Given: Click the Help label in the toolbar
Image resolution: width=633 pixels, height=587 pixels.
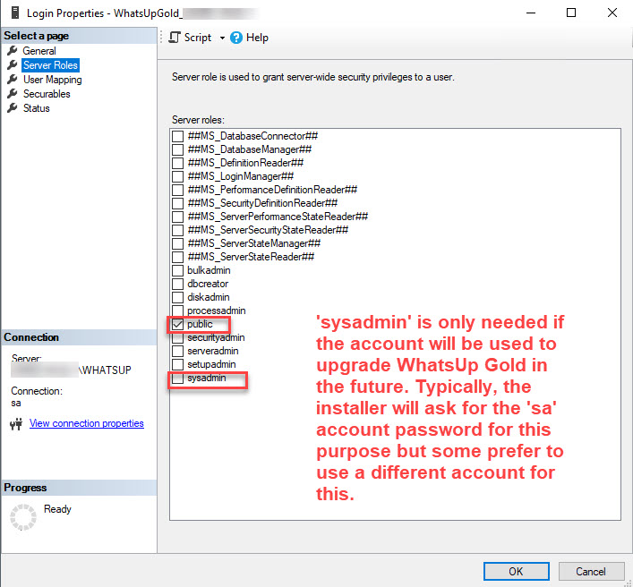Looking at the screenshot, I should (257, 38).
